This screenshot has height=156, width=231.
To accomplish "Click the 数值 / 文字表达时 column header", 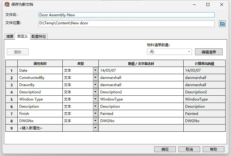I will pyautogui.click(x=141, y=64).
